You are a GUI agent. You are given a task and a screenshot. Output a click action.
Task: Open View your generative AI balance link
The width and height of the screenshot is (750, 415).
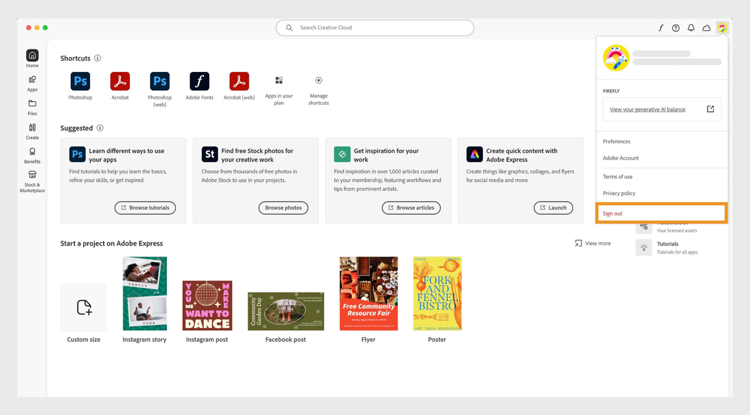click(648, 109)
